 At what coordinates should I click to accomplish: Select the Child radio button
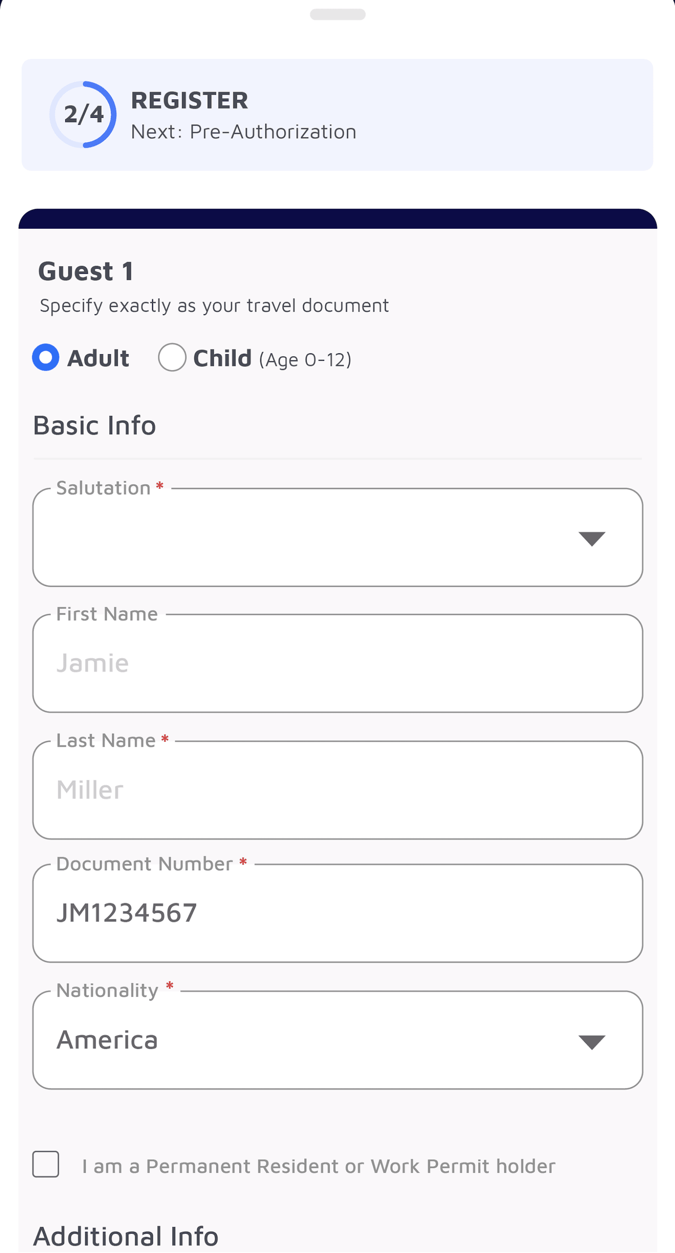[172, 357]
